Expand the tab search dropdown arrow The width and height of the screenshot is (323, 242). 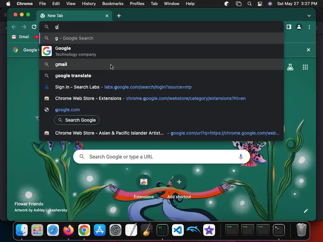(x=309, y=16)
